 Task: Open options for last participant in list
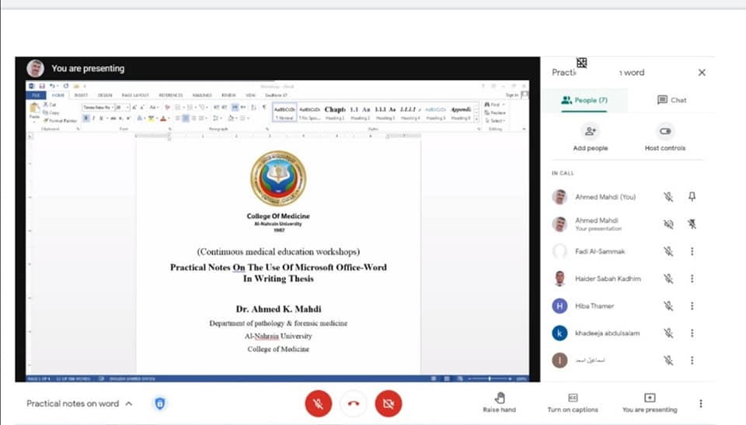pos(692,361)
